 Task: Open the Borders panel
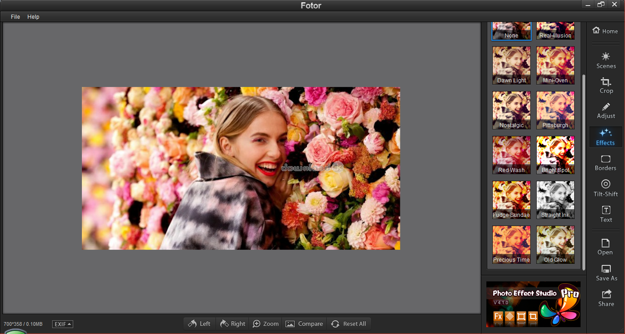pyautogui.click(x=605, y=162)
